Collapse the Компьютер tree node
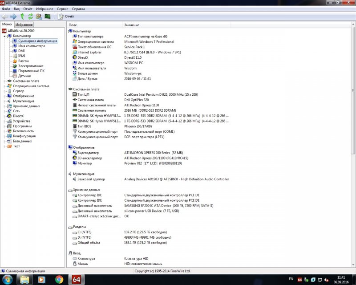 click(x=4, y=36)
